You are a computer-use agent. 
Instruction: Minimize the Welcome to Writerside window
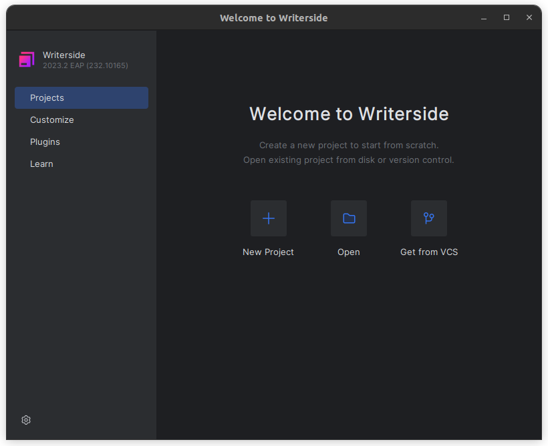click(484, 18)
